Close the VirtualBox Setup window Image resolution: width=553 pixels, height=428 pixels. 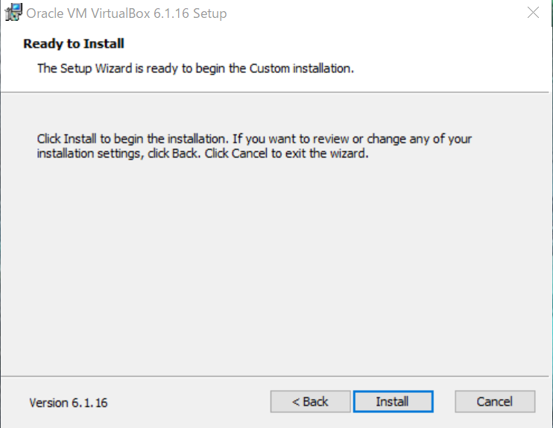pyautogui.click(x=533, y=13)
